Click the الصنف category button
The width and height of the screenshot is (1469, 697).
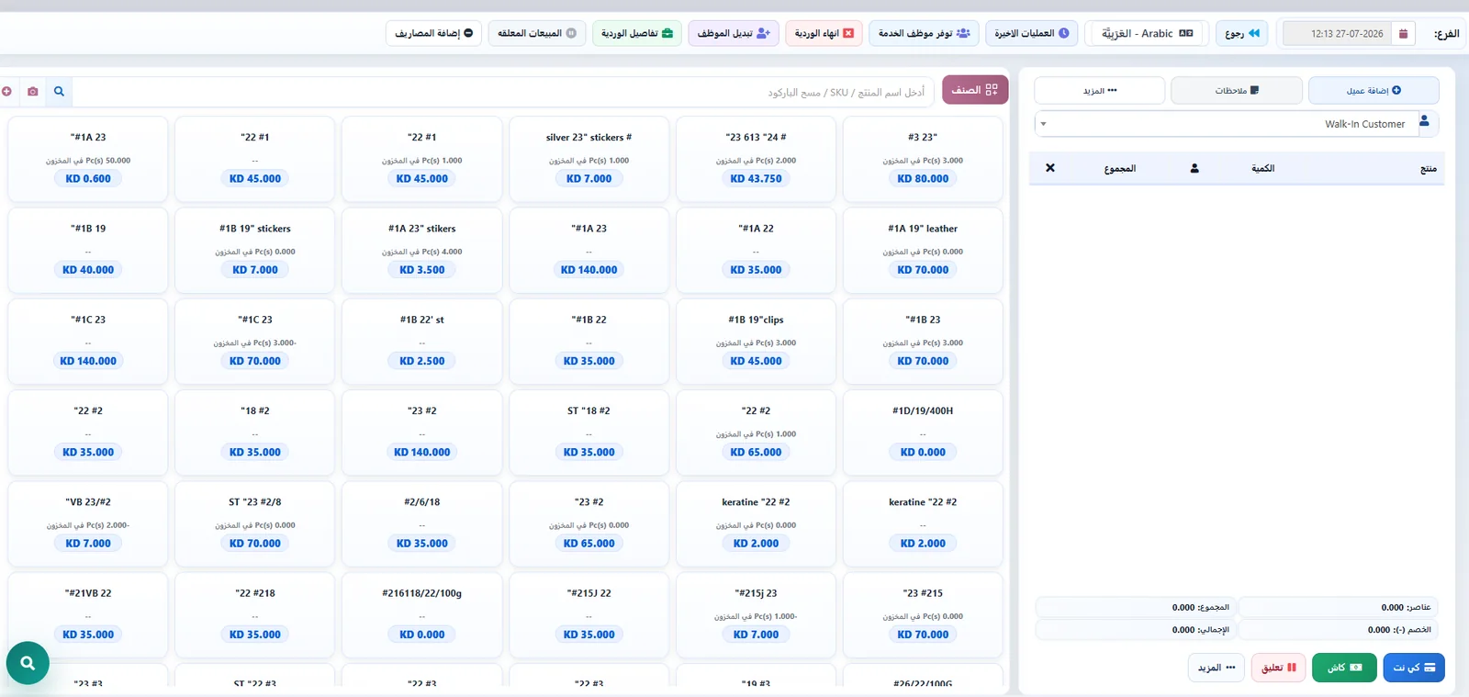click(975, 90)
